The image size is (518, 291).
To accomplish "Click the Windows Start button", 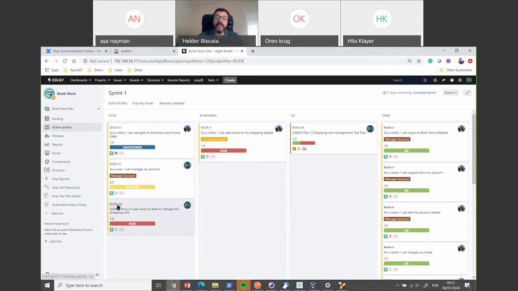I will [x=47, y=285].
